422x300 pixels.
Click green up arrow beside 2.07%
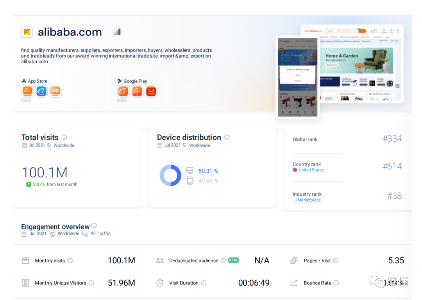point(29,184)
